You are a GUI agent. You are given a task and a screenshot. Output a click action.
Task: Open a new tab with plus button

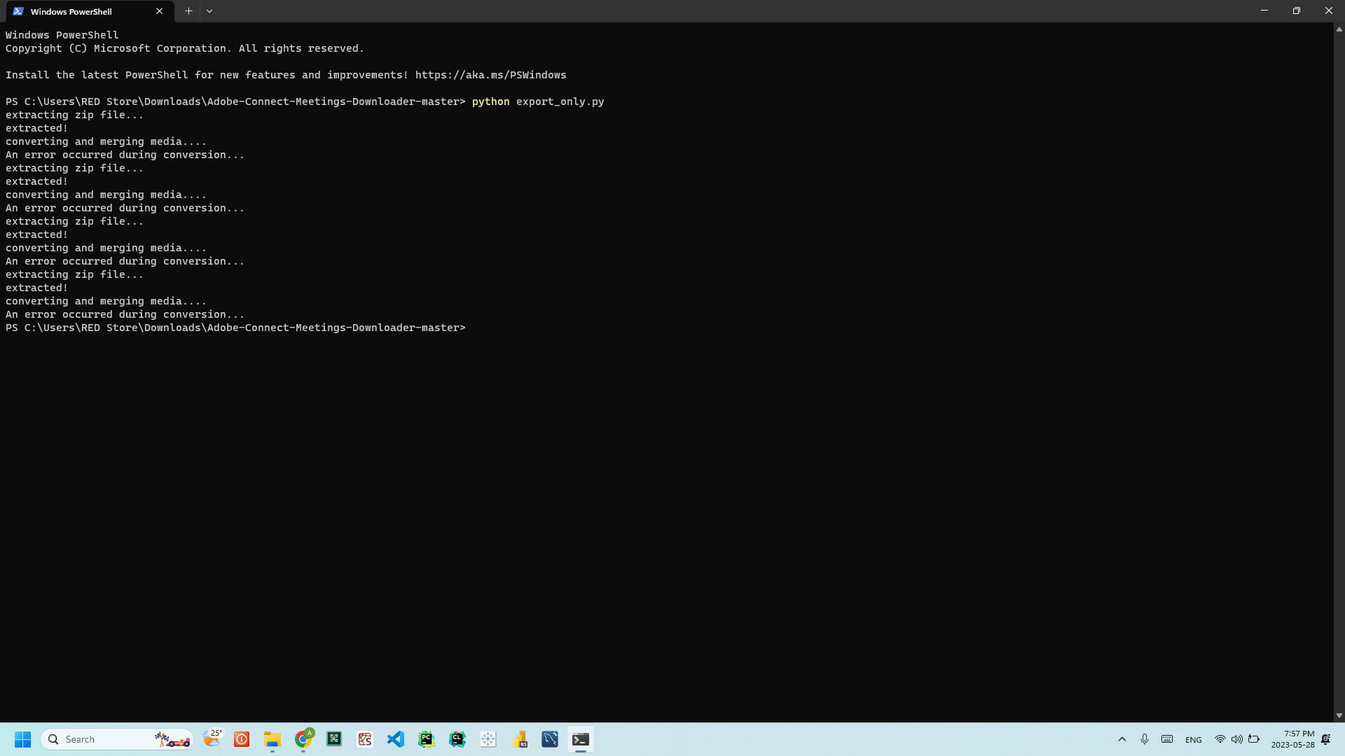tap(188, 11)
